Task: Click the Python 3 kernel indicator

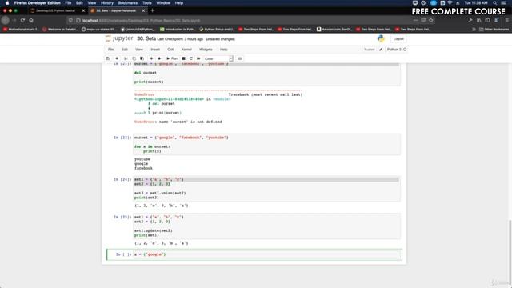Action: click(x=397, y=50)
